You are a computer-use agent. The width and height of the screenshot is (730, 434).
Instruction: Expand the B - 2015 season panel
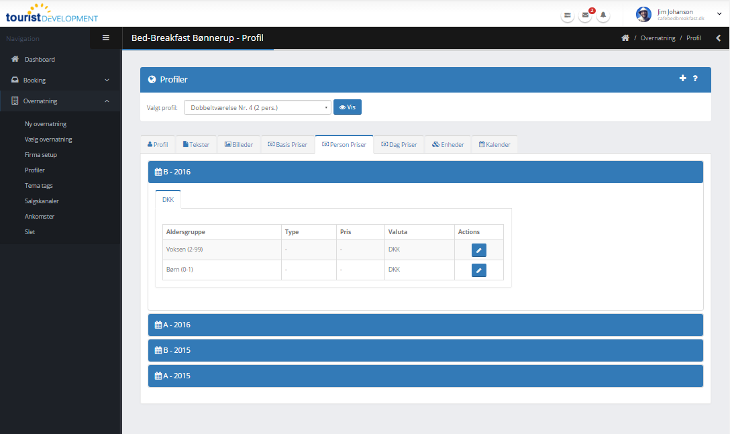pos(425,350)
